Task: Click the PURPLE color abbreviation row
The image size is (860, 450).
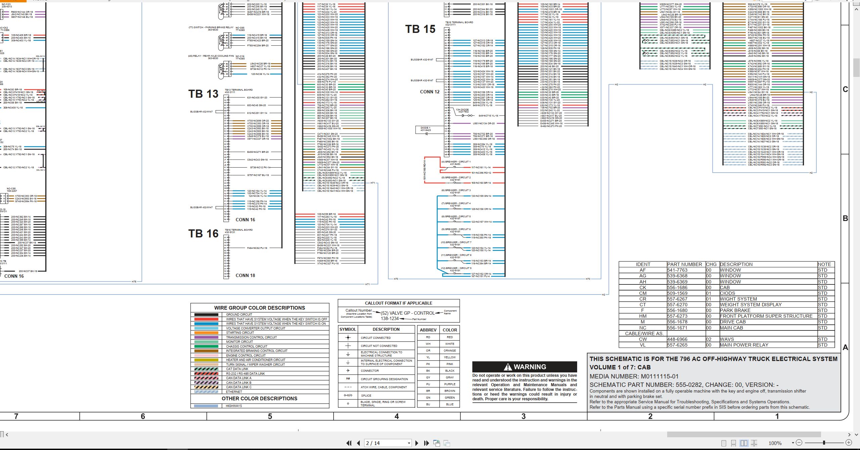Action: 438,384
